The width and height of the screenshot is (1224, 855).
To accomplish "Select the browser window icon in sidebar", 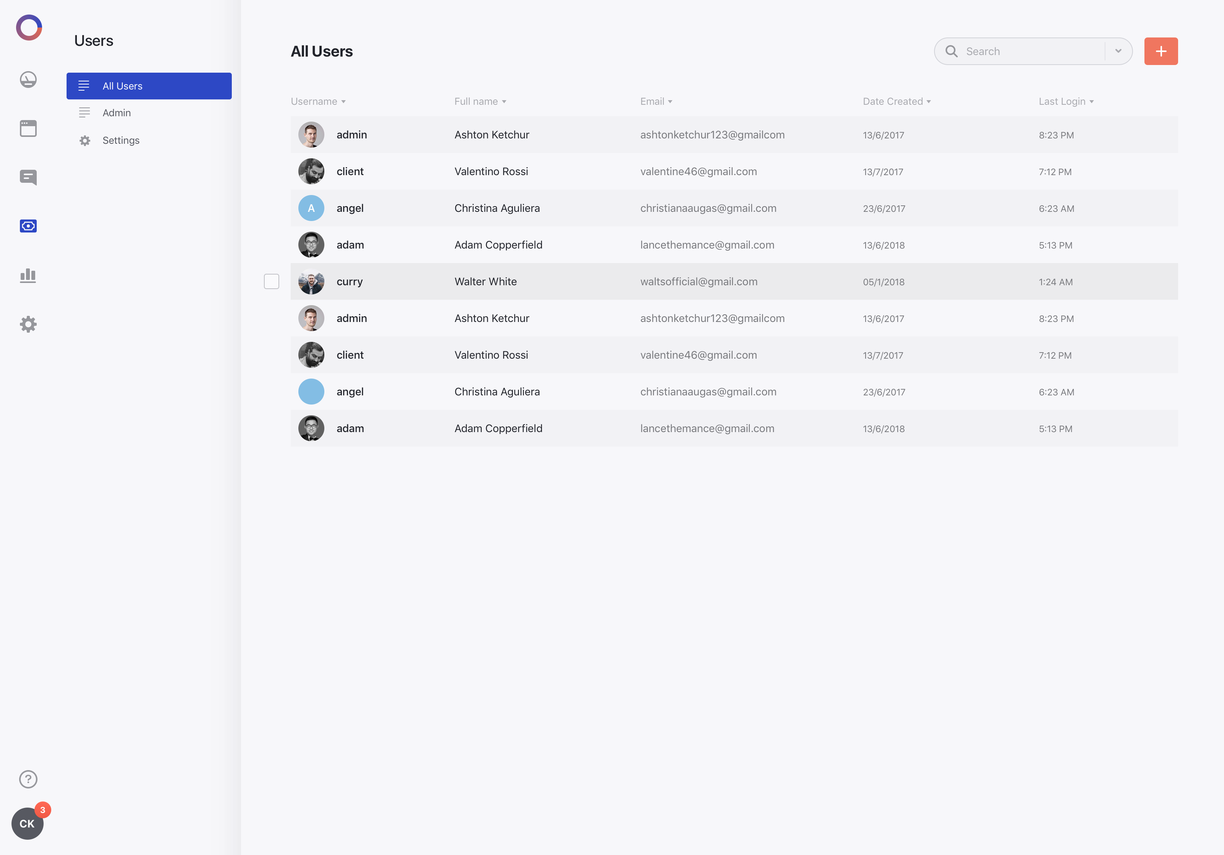I will coord(28,128).
